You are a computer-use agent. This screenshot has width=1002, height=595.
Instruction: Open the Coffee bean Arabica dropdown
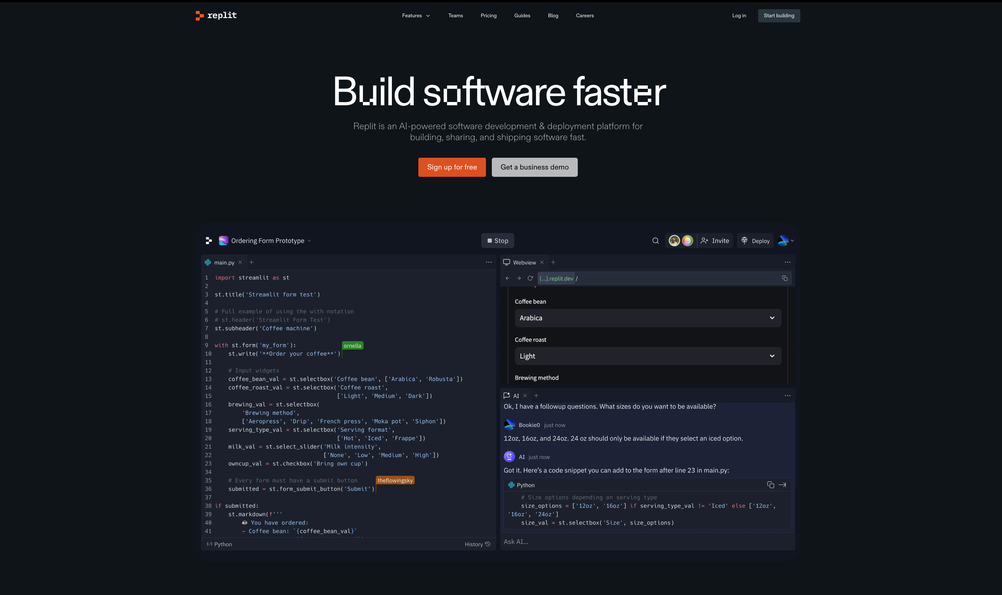648,318
